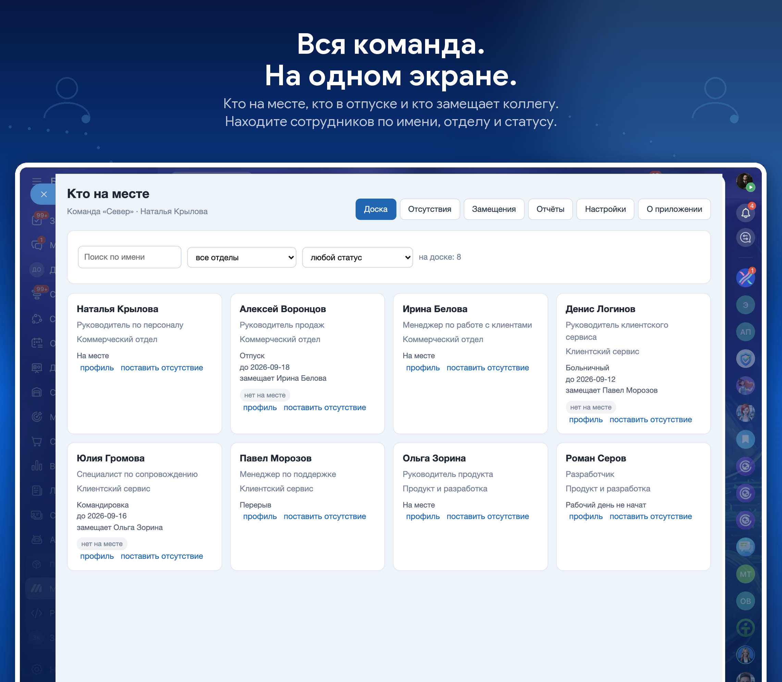Open the МТ avatar in right sidebar
This screenshot has width=782, height=682.
[745, 574]
